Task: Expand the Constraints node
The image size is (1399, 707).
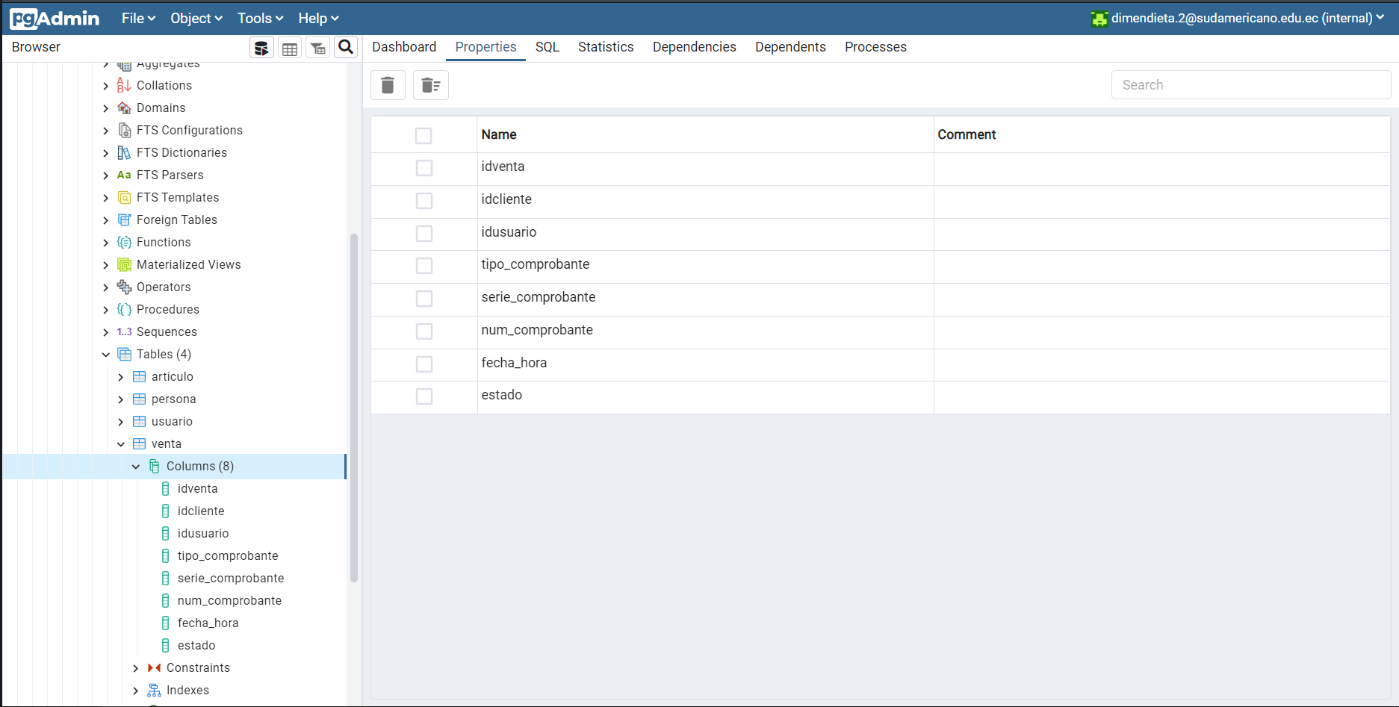Action: pos(136,667)
